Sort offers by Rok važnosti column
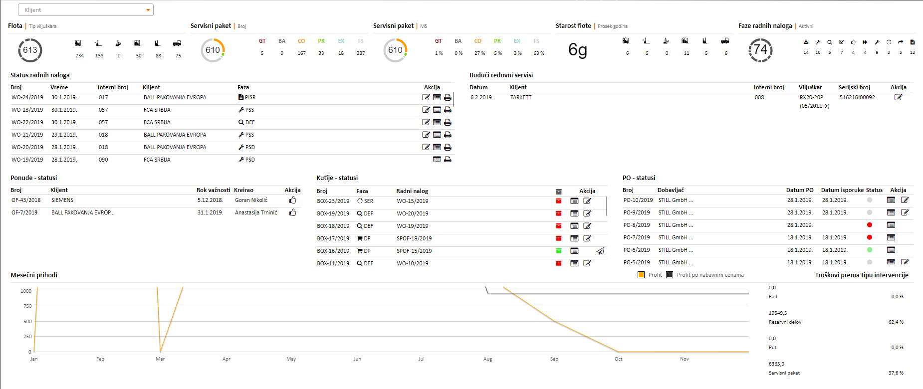The image size is (923, 389). [x=214, y=190]
